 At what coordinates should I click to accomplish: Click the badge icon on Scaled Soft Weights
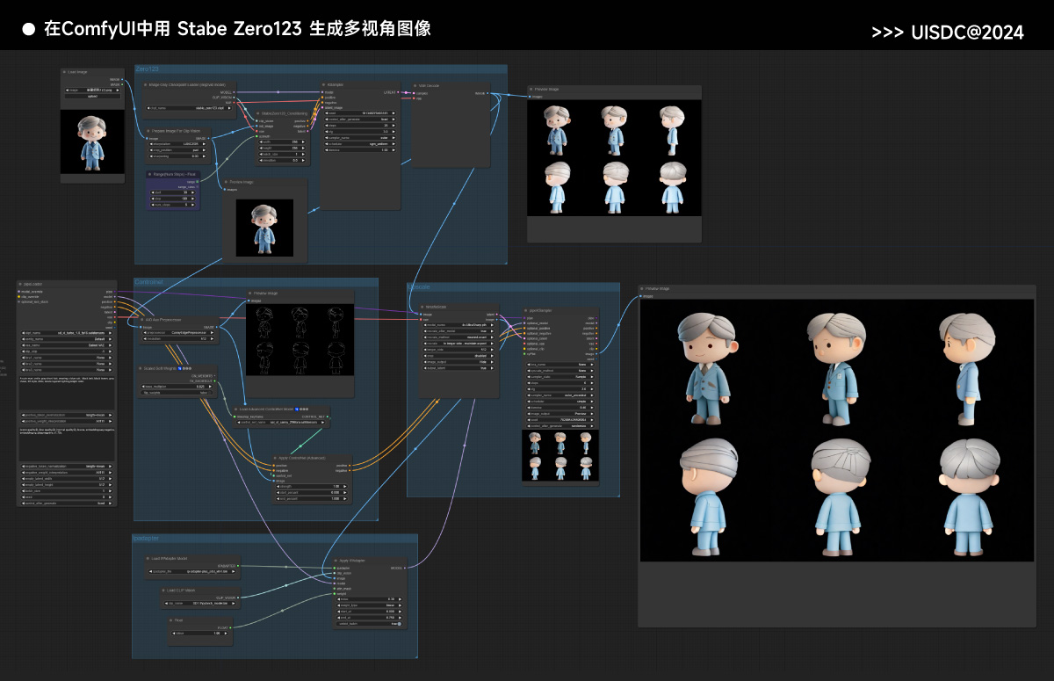click(178, 368)
